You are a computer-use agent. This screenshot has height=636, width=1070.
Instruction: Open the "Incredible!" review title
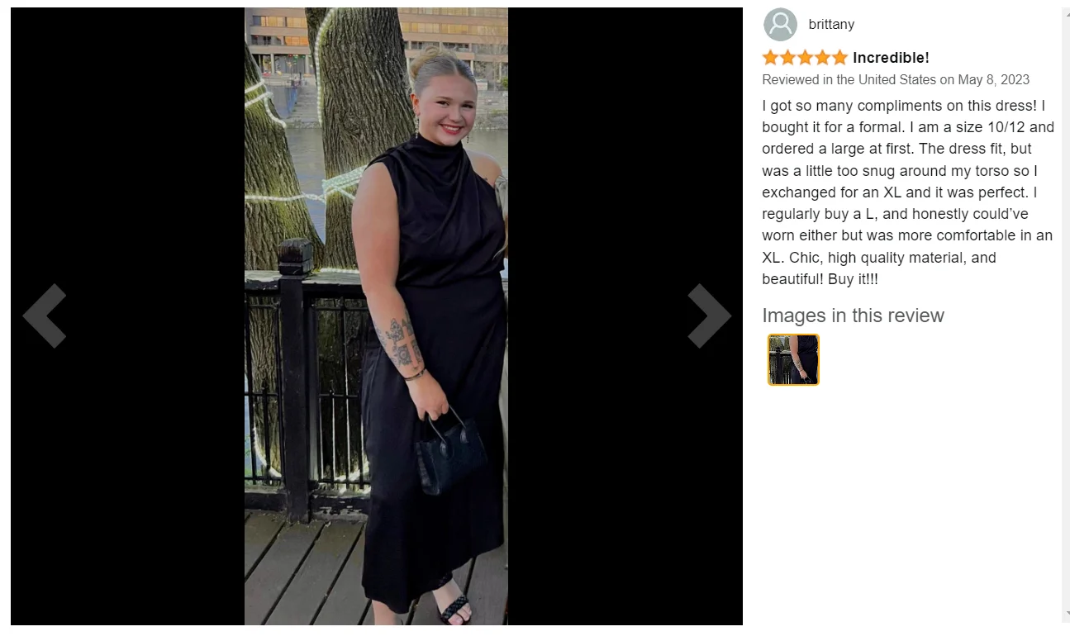coord(891,58)
